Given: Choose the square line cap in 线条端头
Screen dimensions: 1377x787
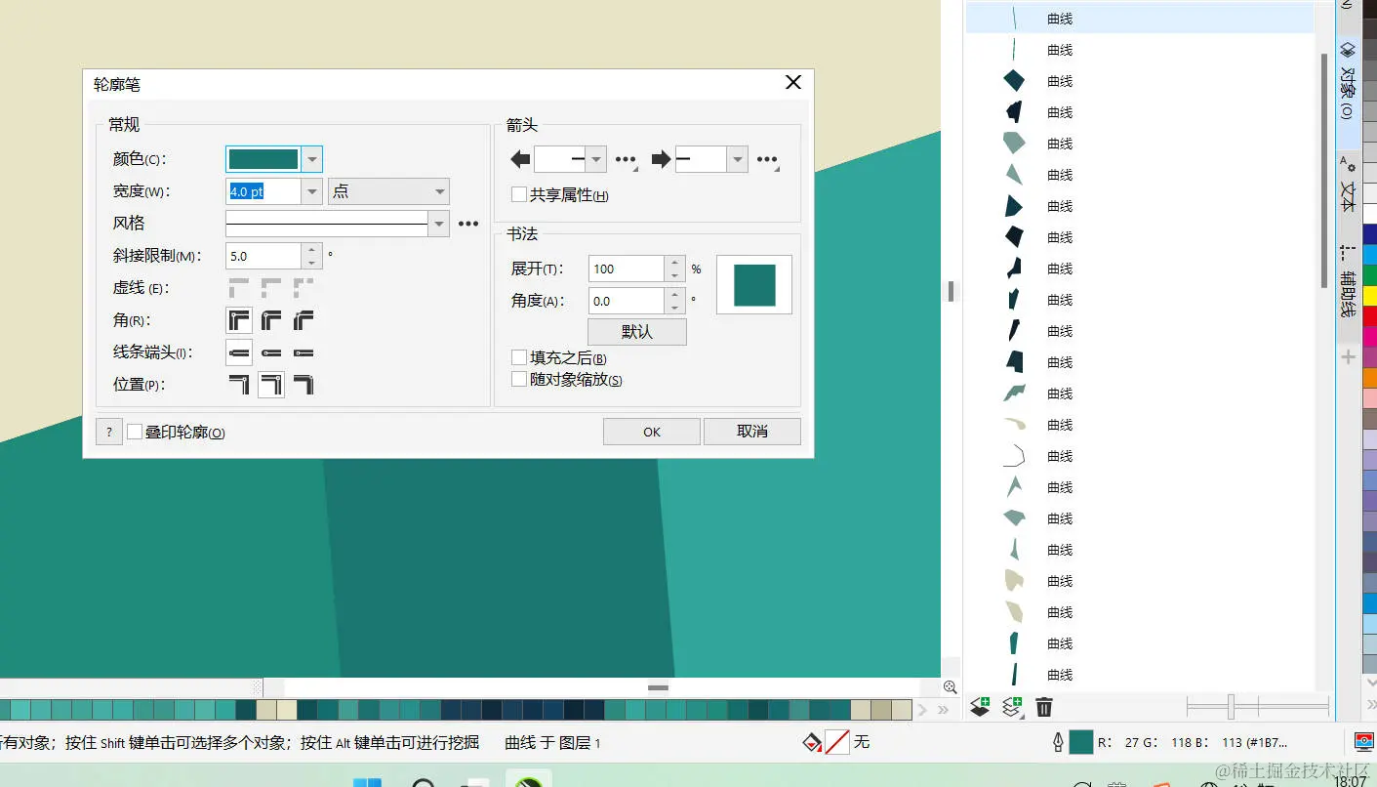Looking at the screenshot, I should (304, 352).
